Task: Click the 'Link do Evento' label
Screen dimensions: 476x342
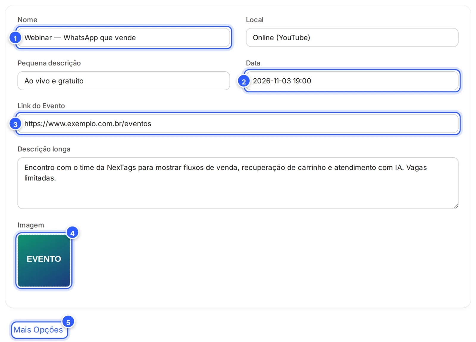Action: pyautogui.click(x=41, y=106)
